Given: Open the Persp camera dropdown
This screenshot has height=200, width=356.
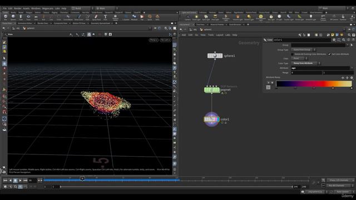Looking at the screenshot, I should pyautogui.click(x=154, y=40).
